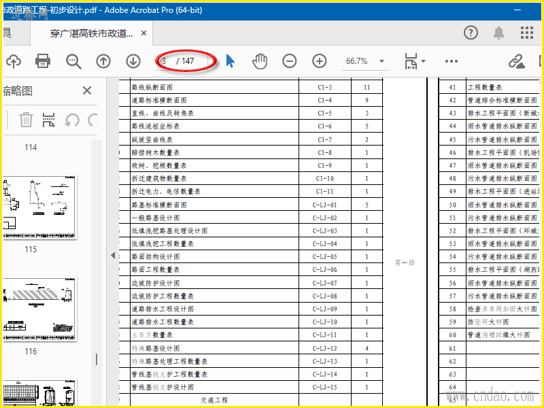The height and width of the screenshot is (408, 544).
Task: Click the 低填浅挖路基处理设计图 entry
Action: pyautogui.click(x=169, y=231)
